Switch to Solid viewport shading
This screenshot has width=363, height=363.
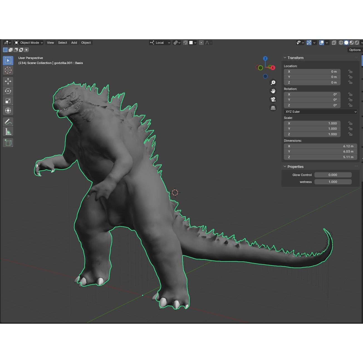pyautogui.click(x=346, y=43)
